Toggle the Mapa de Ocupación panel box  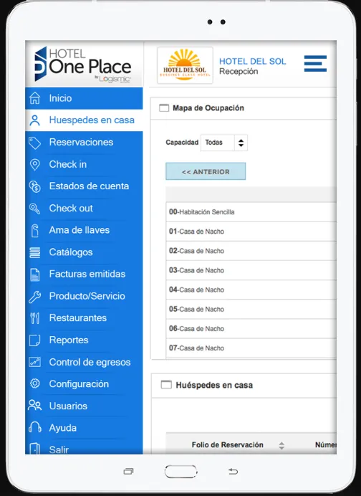[x=164, y=108]
